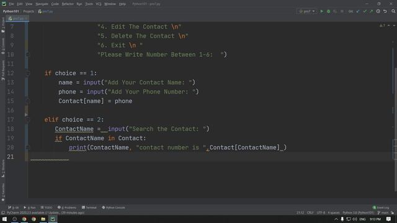
Task: Open Windows Start menu
Action: 4,219
